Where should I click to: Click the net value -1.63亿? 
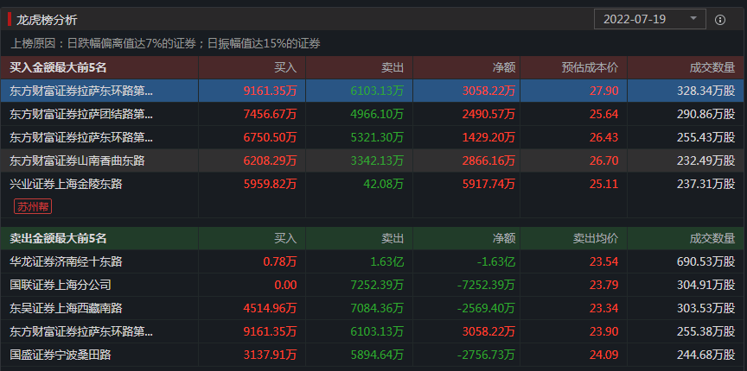click(496, 261)
